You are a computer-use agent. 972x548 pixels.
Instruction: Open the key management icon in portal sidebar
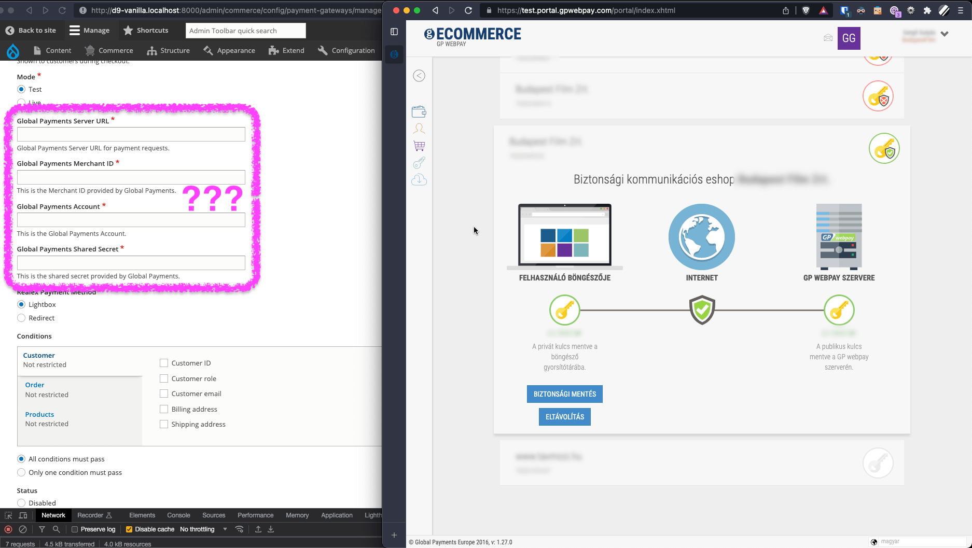click(419, 163)
